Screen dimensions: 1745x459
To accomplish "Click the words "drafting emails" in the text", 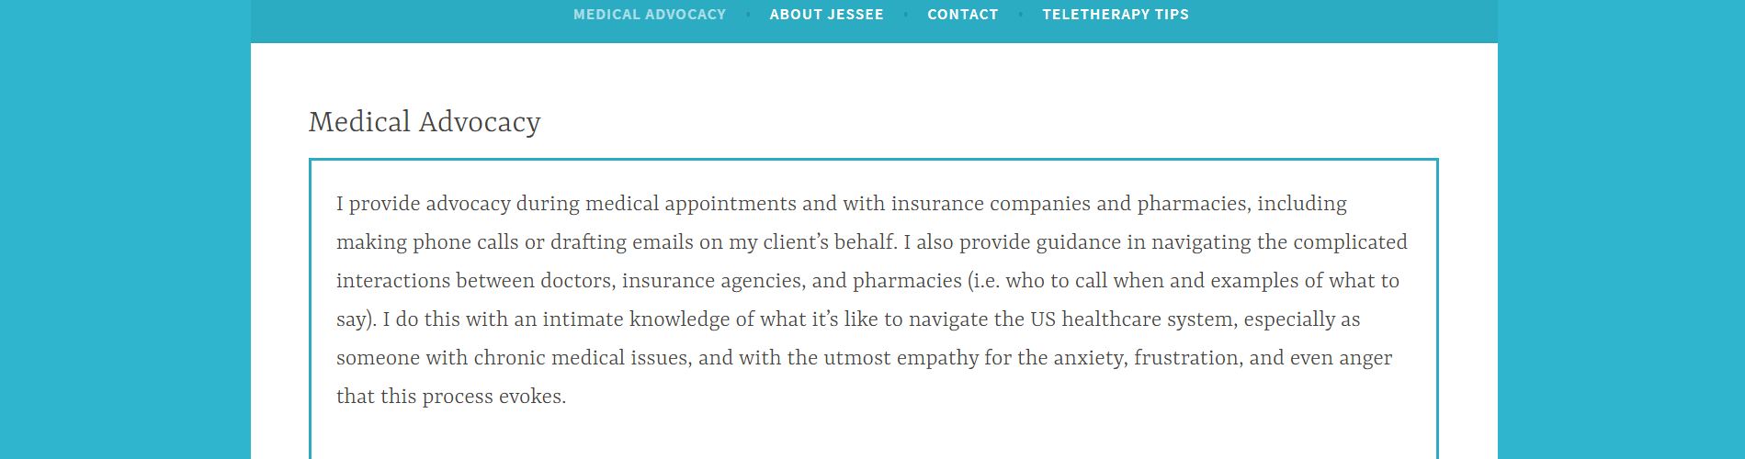I will [x=621, y=242].
